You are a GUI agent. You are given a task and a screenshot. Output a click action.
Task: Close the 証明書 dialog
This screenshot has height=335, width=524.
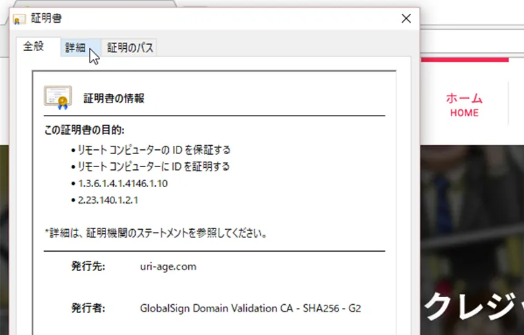coord(406,19)
